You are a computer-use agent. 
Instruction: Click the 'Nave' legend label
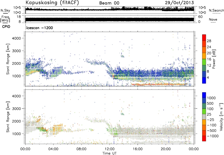(213, 19)
